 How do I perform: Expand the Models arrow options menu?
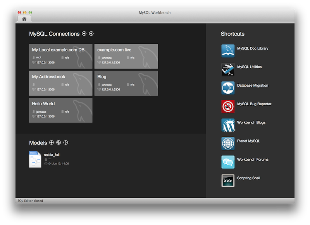pos(65,143)
